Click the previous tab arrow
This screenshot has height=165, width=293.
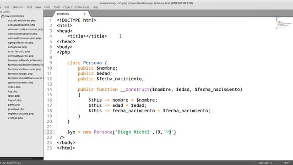pyautogui.click(x=47, y=13)
